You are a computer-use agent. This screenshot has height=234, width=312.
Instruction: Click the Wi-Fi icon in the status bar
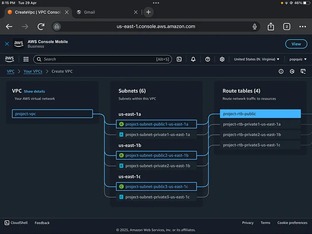click(286, 3)
